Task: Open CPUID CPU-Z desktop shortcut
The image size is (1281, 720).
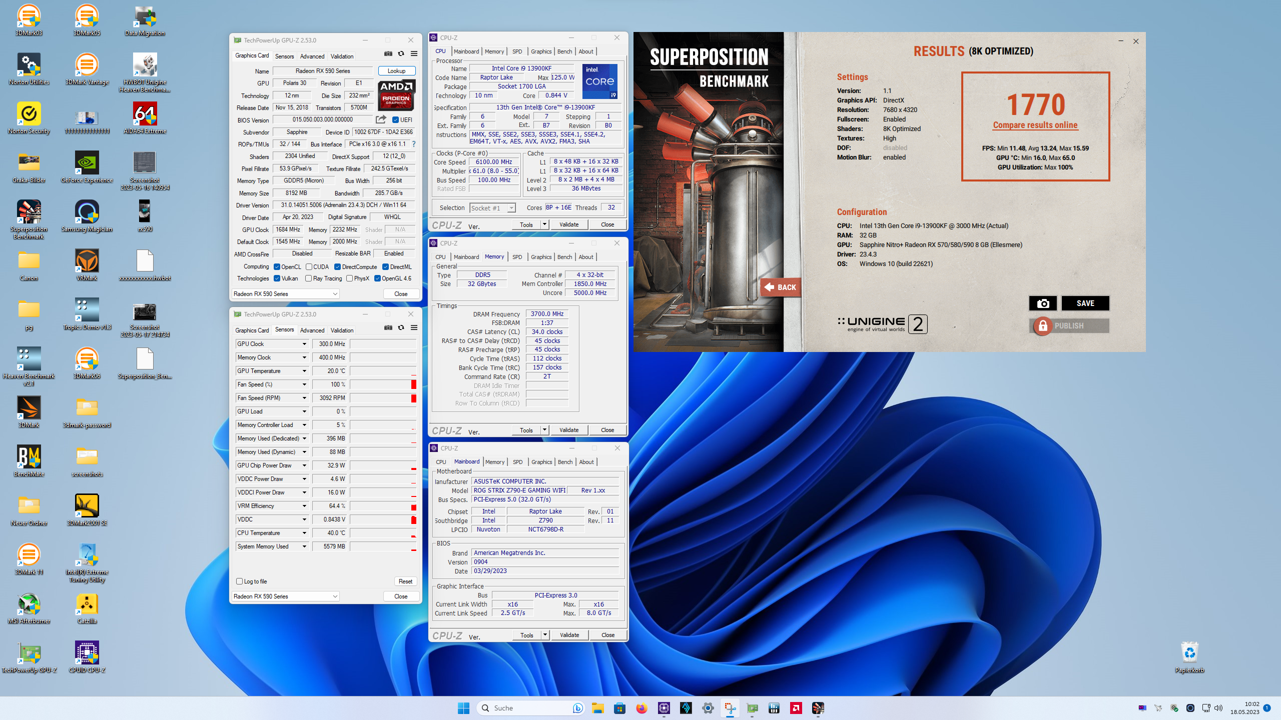Action: (87, 657)
